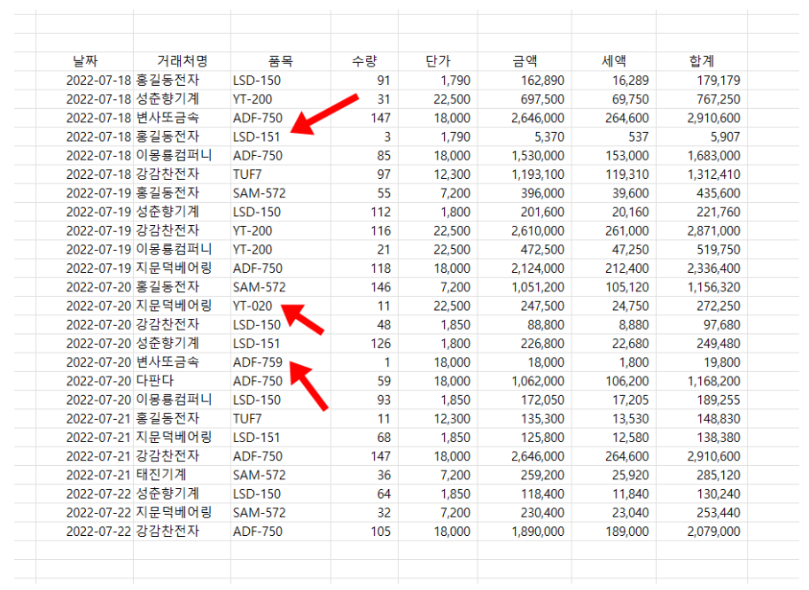Select the total cell 19,800

click(x=702, y=362)
